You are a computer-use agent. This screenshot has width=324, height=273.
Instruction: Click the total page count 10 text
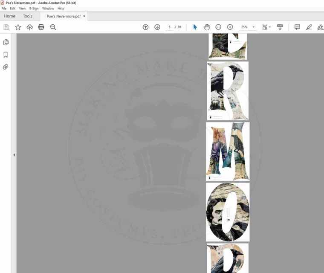pos(179,27)
